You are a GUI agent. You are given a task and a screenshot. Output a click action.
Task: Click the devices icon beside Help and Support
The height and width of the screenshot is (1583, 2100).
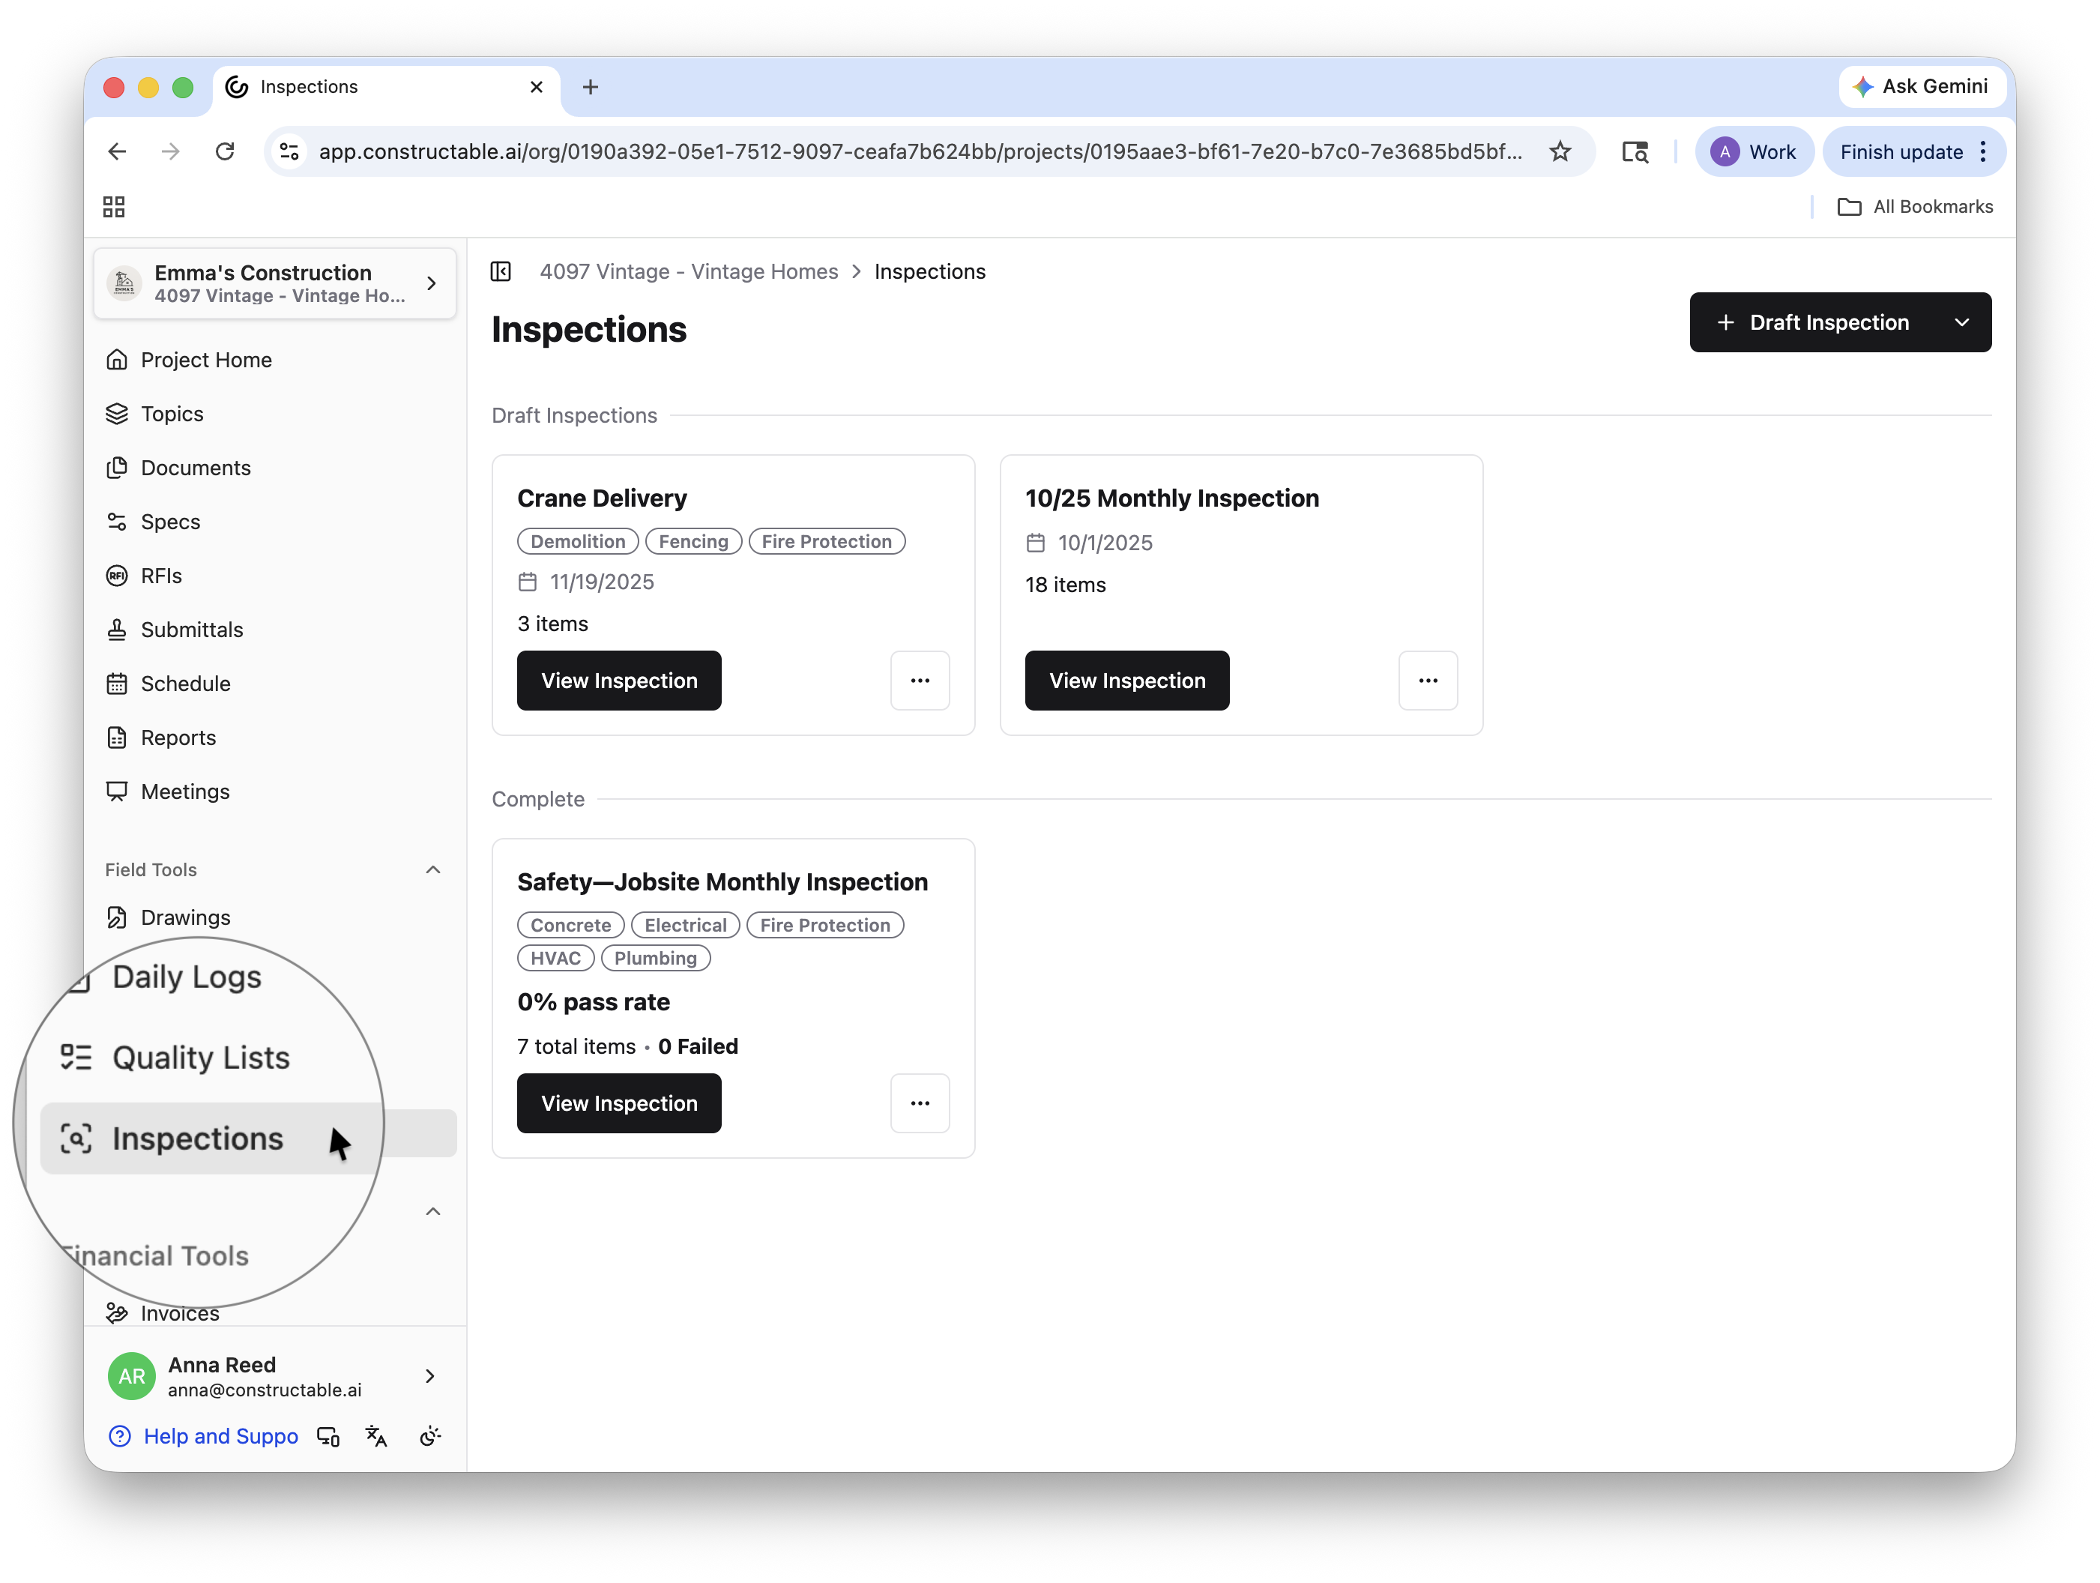(x=328, y=1437)
